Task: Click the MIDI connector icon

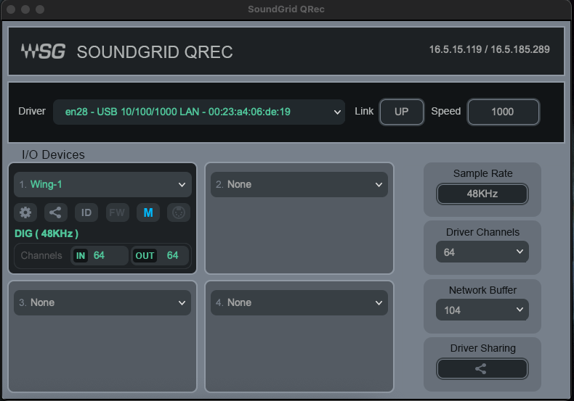Action: coord(179,212)
